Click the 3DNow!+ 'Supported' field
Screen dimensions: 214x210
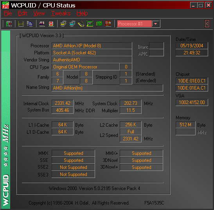tap(141, 167)
